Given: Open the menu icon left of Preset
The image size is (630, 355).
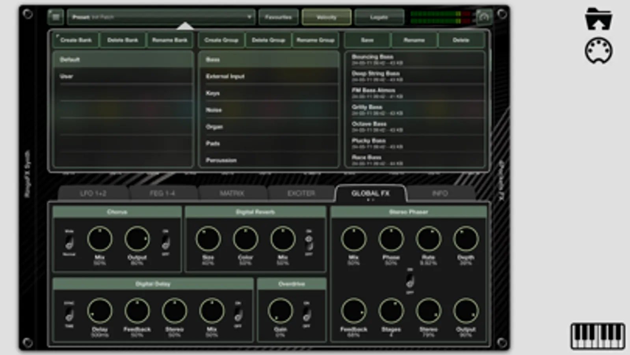Looking at the screenshot, I should (x=56, y=17).
